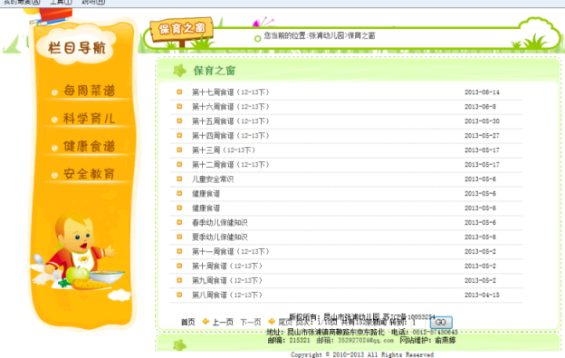The height and width of the screenshot is (358, 565).
Task: Open the 夏季幼儿保健知识 article
Action: pos(220,237)
